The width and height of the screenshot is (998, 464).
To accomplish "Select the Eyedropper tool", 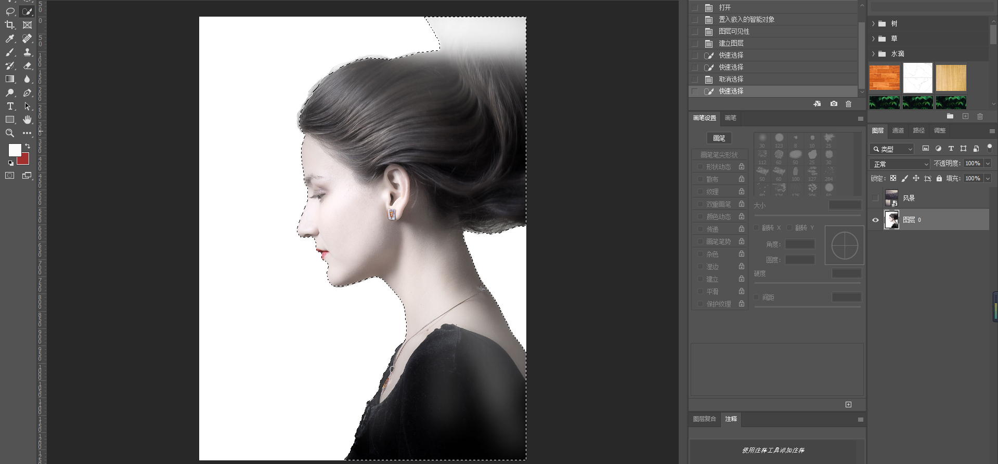I will 10,38.
